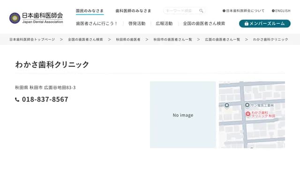300x187 pixels.
Task: Open the 歯医者さんに行こう！ menu
Action: point(97,23)
